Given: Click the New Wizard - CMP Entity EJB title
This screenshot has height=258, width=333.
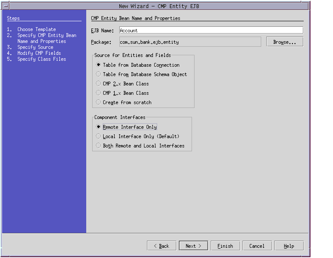Looking at the screenshot, I should [159, 6].
